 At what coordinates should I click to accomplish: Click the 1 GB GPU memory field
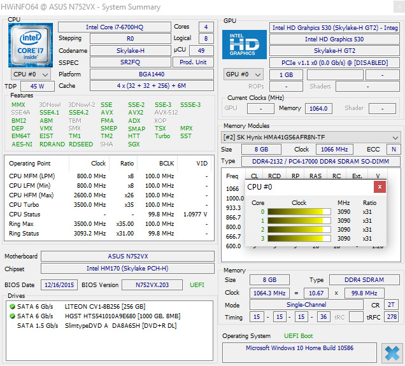coord(286,75)
